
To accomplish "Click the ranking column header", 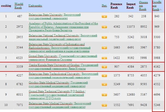I will 6,5.
